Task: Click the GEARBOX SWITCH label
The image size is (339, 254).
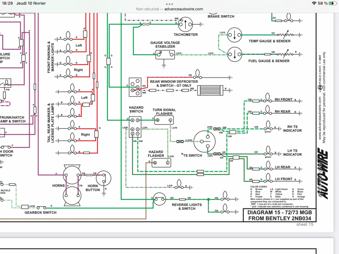Action: point(40,213)
